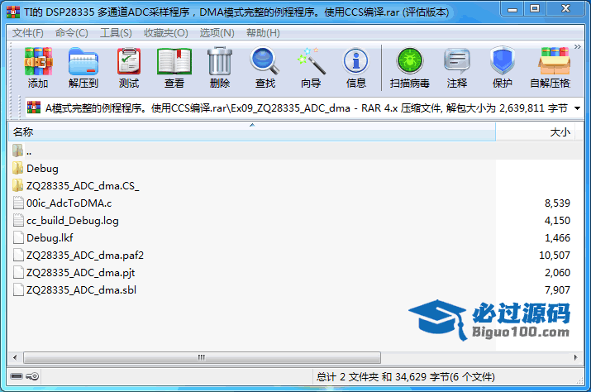
Task: Expand the toolbar overflow chevron
Action: (x=578, y=47)
